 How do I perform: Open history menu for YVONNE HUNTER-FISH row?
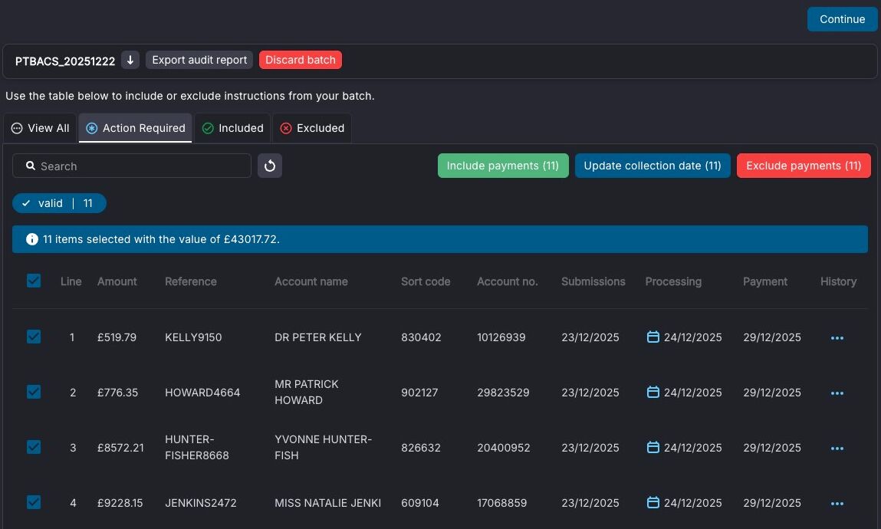tap(837, 448)
